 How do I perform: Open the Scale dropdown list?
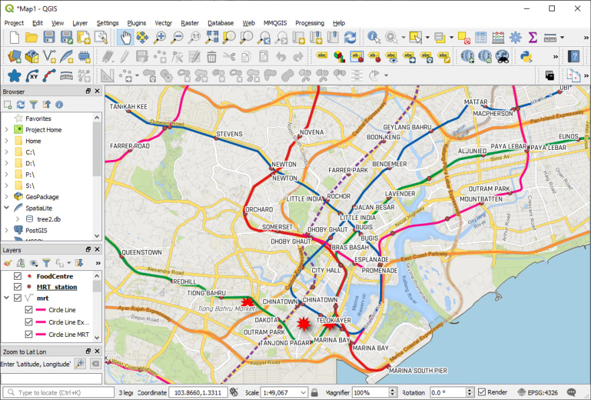pyautogui.click(x=304, y=393)
